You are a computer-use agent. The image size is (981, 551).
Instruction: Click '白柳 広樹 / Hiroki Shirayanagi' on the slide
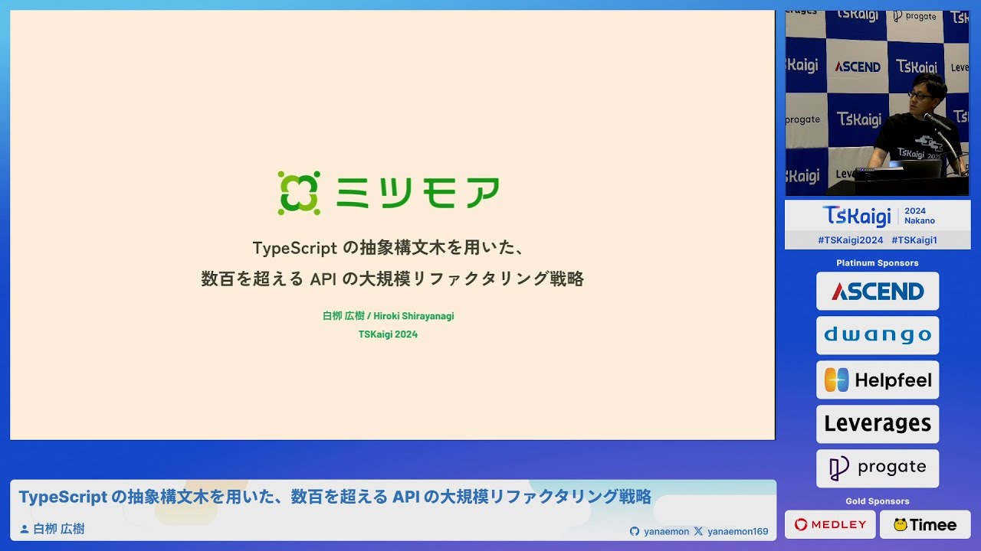tap(389, 316)
